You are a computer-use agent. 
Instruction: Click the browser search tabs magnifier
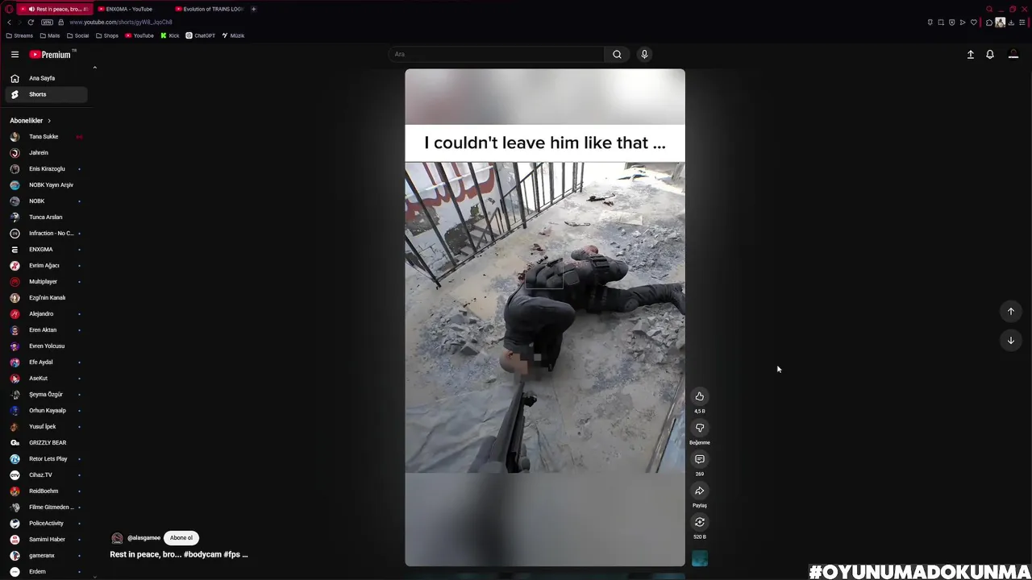tap(989, 9)
